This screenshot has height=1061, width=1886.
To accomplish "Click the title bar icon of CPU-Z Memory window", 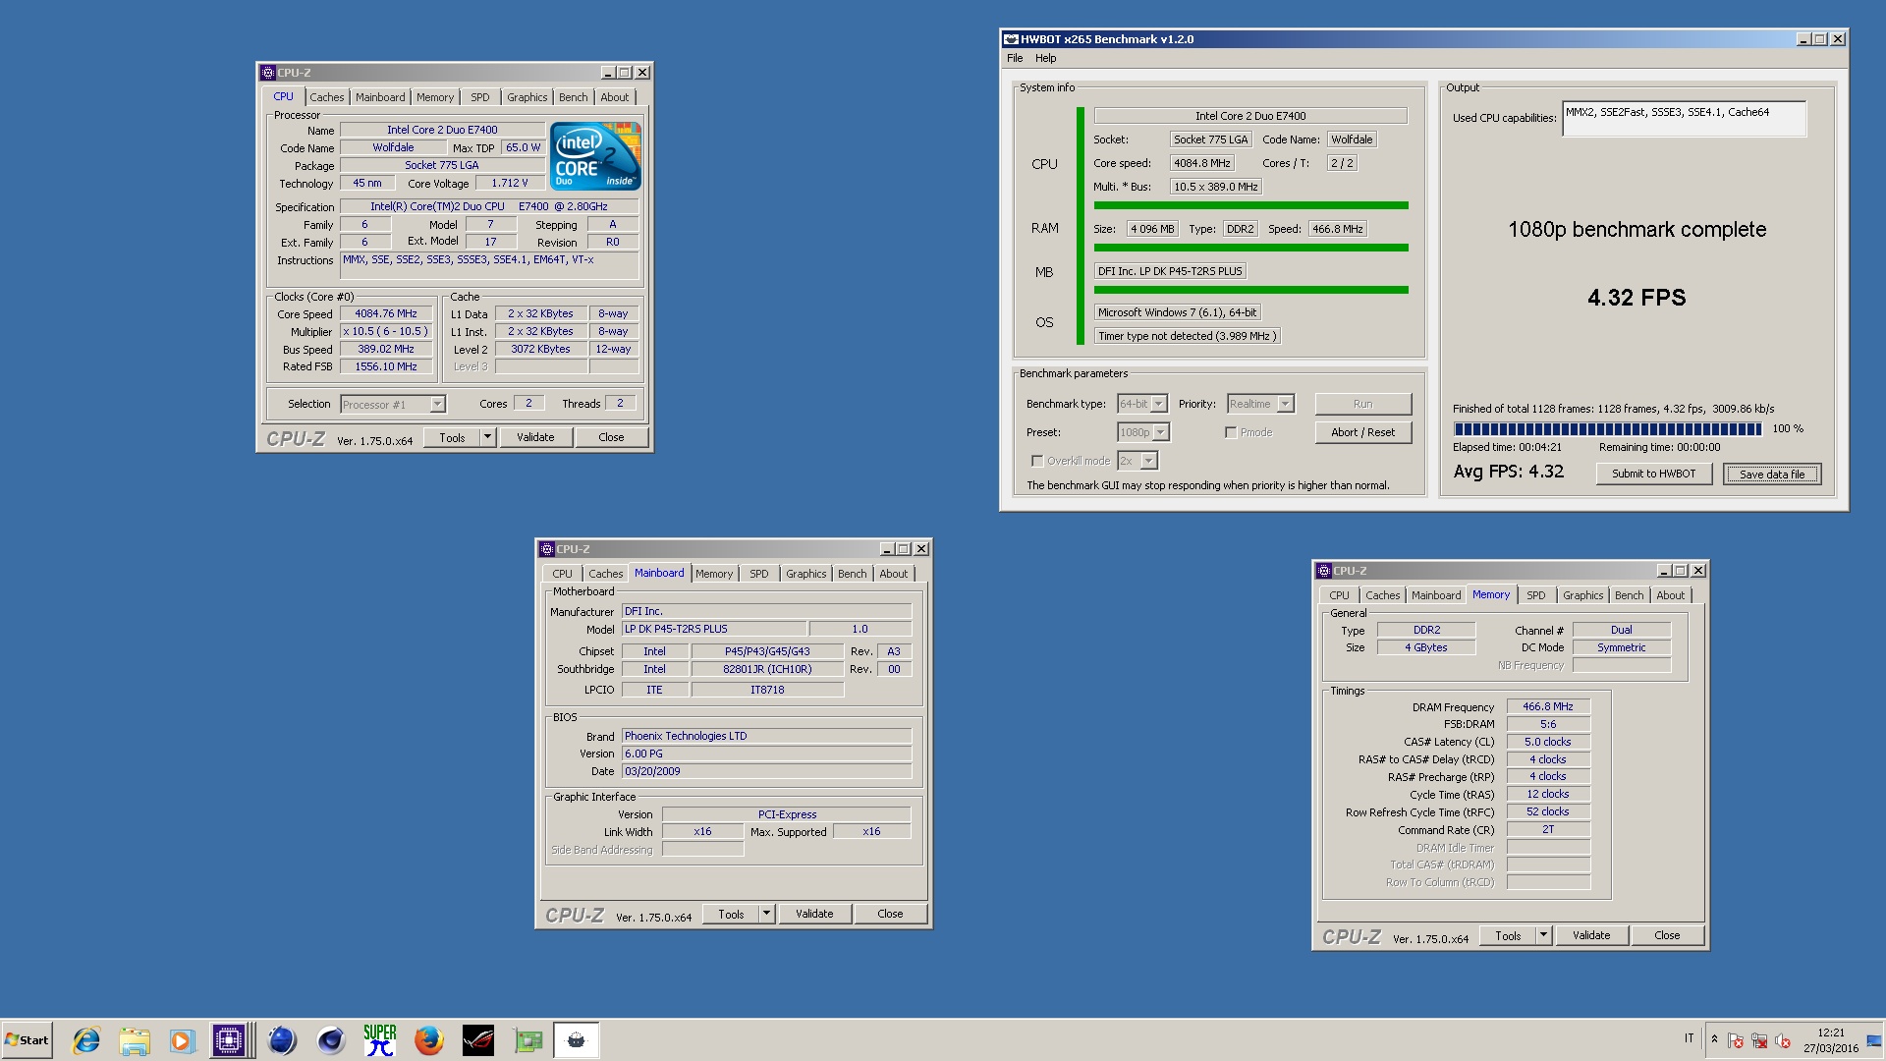I will coord(1324,571).
